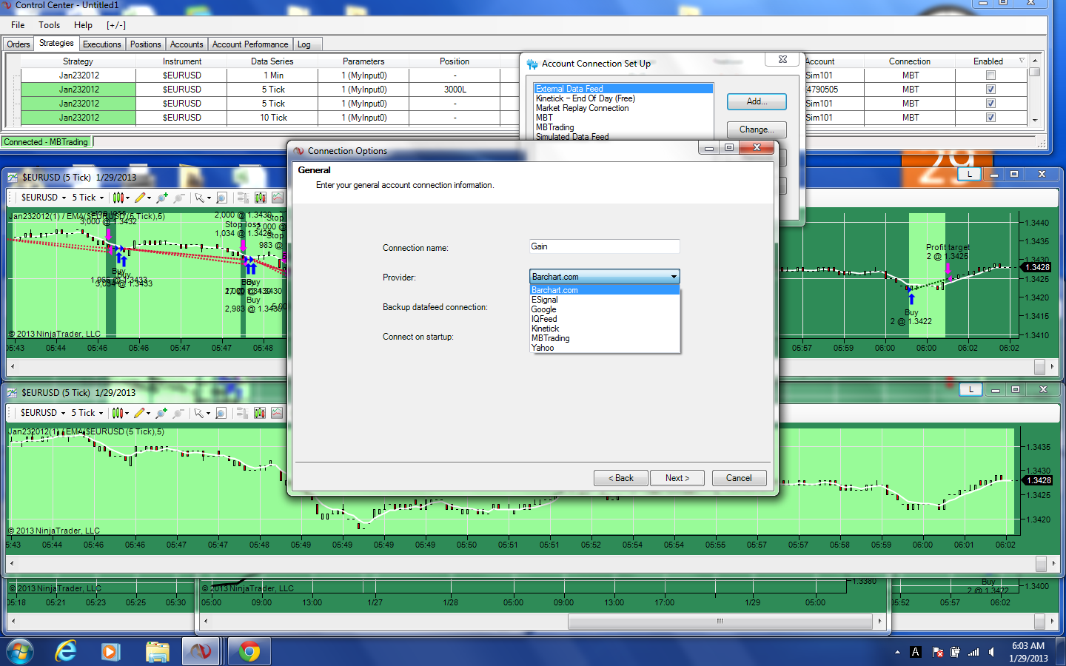Screen dimensions: 1066x666
Task: Toggle Enabled checkbox for account 4790505
Action: (990, 90)
